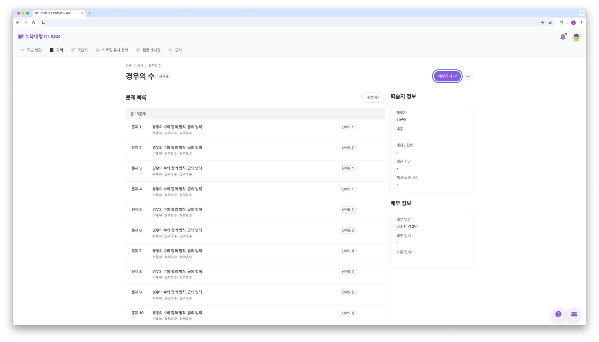Screen dimensions: 599x342
Task: Open 문제 3 row
Action: click(255, 171)
